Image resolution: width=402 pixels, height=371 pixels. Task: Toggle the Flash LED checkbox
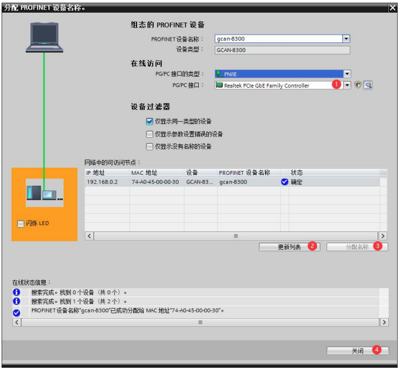(x=20, y=224)
